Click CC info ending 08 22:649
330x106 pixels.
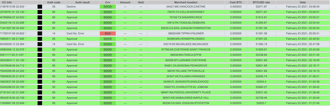[x=12, y=103]
